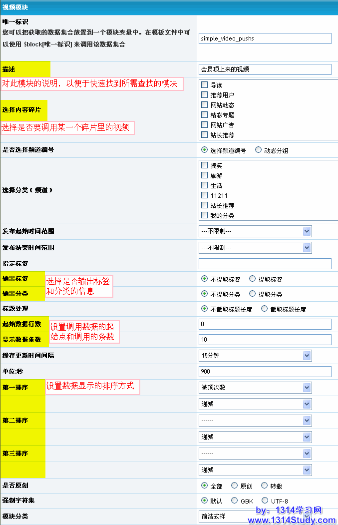Select 截取标题长度 radio button
The height and width of the screenshot is (525, 338).
(x=264, y=309)
